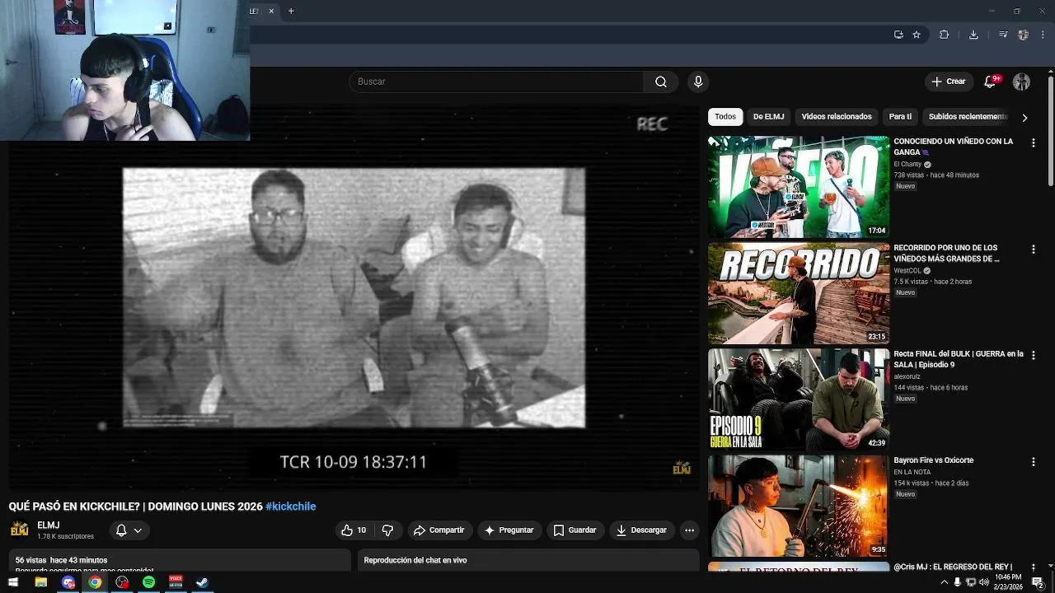Dislike the video with thumbs-down icon

coord(387,530)
